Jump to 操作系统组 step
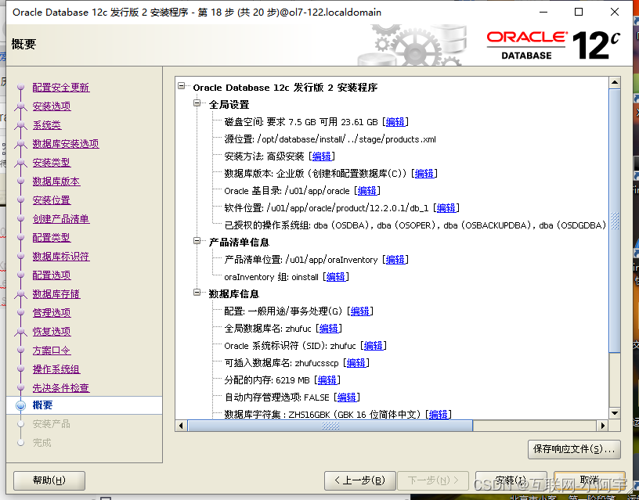This screenshot has height=500, width=639. click(x=56, y=369)
